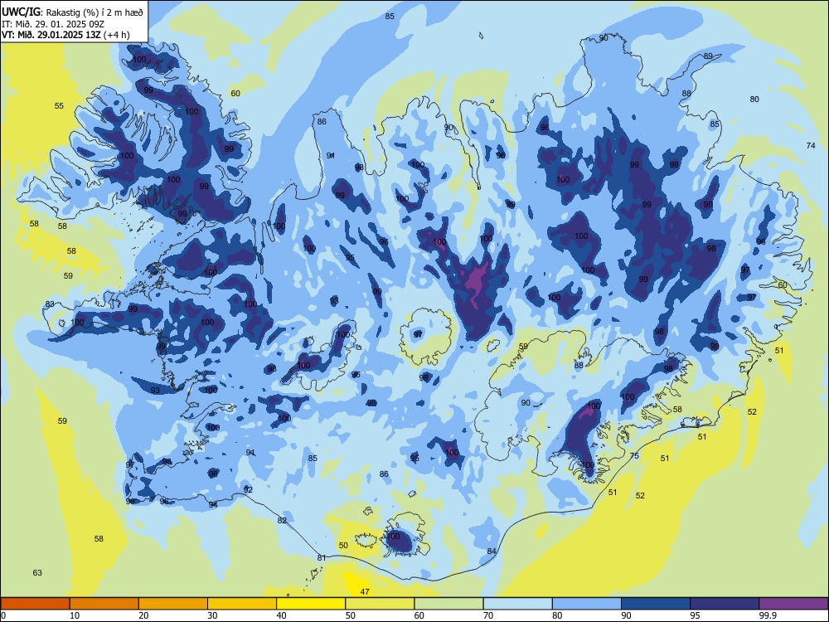Pick the 60–70 light green legend swatch
The image size is (829, 622).
448,604
